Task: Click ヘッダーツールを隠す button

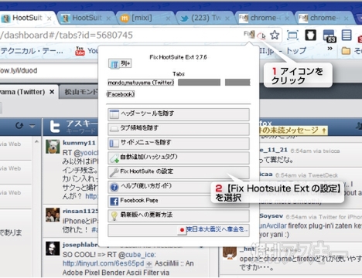Action: point(179,114)
